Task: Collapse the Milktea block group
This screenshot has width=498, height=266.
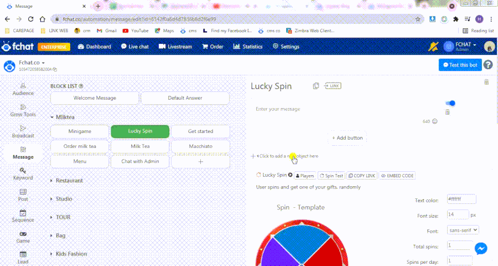Action: click(x=63, y=117)
